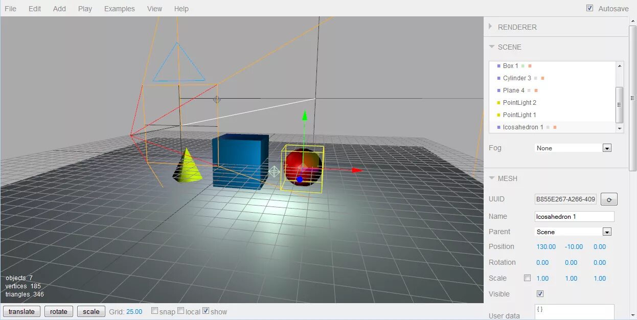Enable the local checkbox
This screenshot has height=320, width=637.
(x=180, y=311)
